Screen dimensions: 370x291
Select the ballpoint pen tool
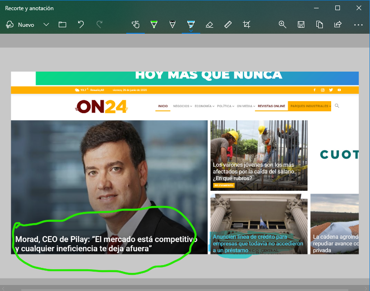click(154, 24)
